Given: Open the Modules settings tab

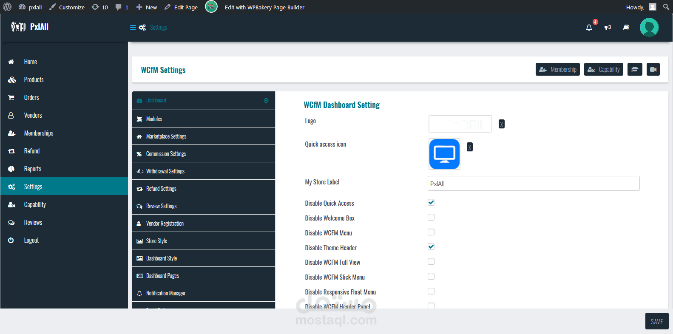Looking at the screenshot, I should (x=204, y=119).
